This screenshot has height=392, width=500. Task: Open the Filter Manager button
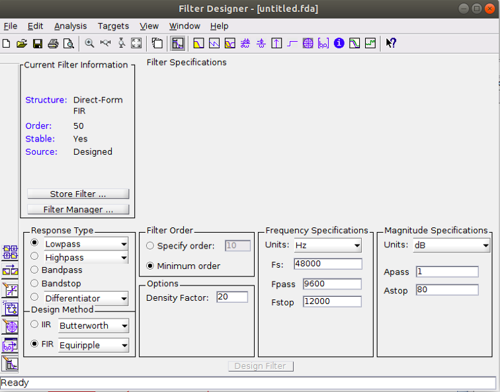(78, 210)
